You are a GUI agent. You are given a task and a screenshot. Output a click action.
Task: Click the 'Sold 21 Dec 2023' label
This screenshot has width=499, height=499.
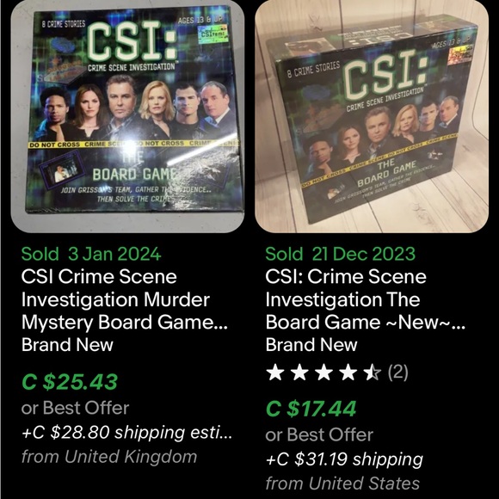(340, 254)
